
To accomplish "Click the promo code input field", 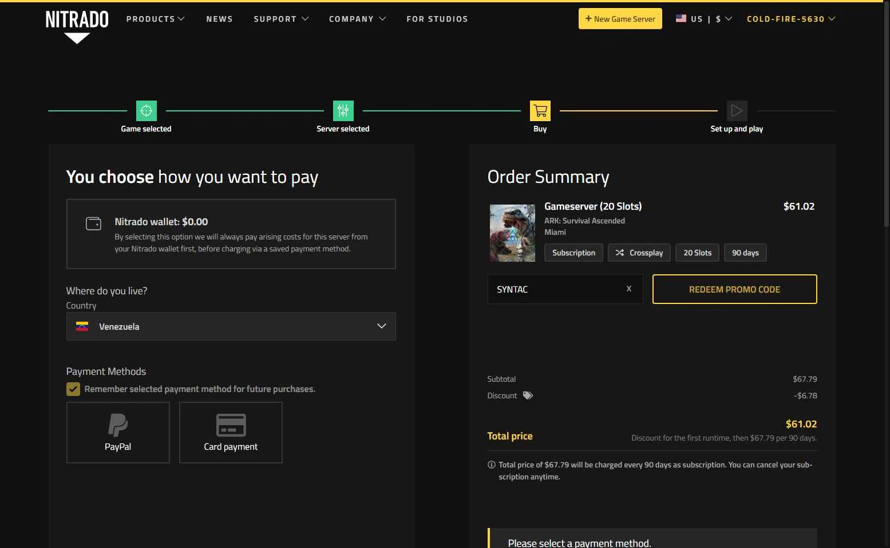I will (x=565, y=289).
